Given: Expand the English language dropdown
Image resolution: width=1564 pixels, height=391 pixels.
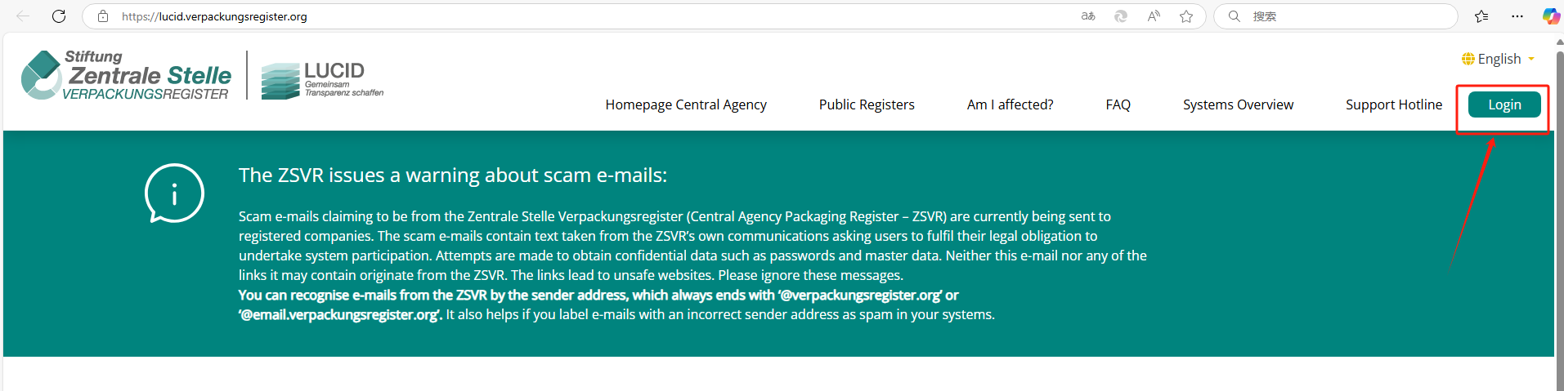Looking at the screenshot, I should click(1499, 59).
